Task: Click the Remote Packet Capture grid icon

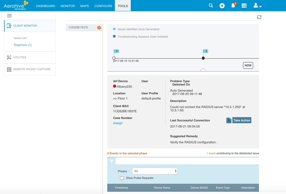Action: tap(9, 69)
